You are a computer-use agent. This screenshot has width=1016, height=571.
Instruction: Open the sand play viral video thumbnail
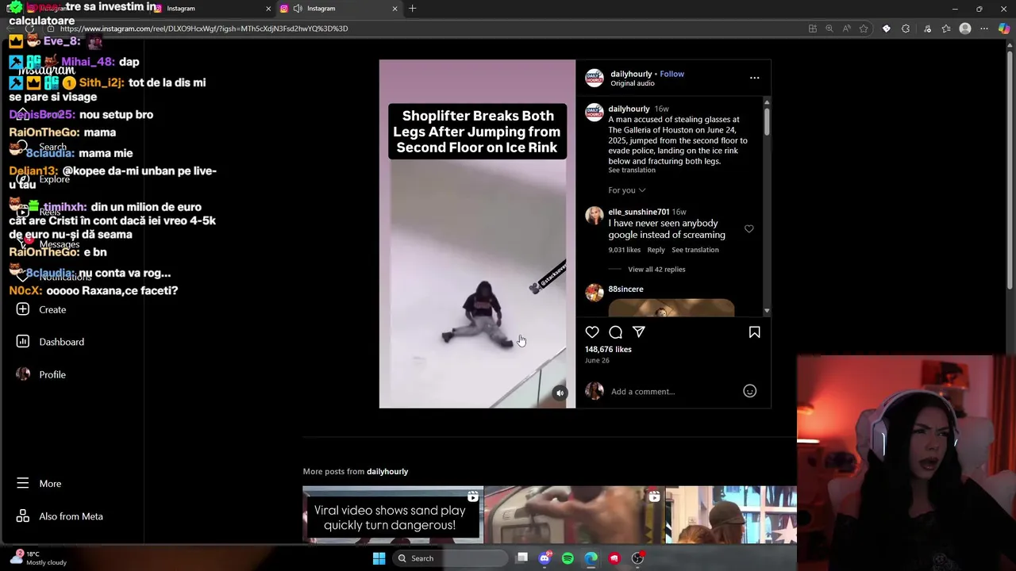393,515
